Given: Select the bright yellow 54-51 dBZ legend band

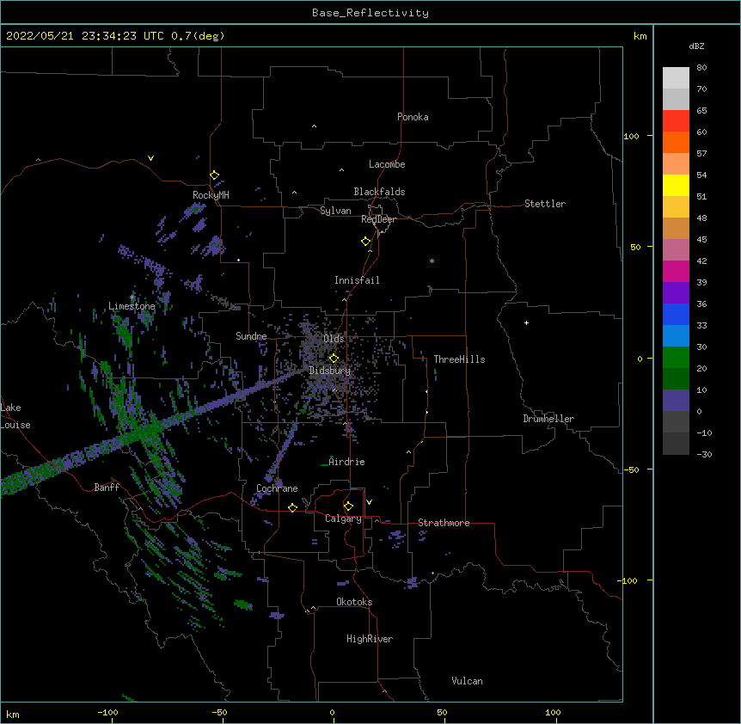Looking at the screenshot, I should 676,185.
